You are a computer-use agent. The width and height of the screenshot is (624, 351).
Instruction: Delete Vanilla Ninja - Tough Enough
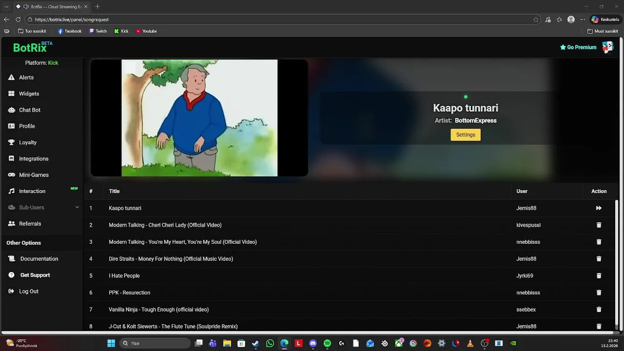[599, 310]
